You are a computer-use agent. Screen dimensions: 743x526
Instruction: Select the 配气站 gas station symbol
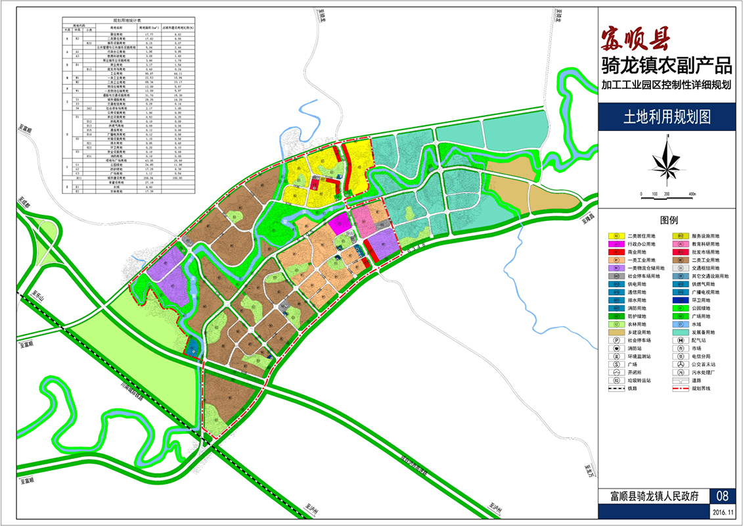[x=678, y=341]
